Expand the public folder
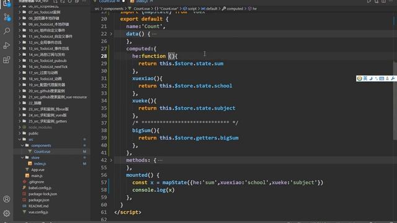The image size is (397, 223). pyautogui.click(x=19, y=133)
